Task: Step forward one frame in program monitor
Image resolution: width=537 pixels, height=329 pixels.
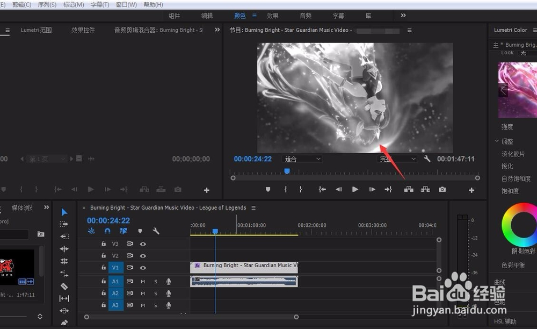Action: (x=372, y=189)
